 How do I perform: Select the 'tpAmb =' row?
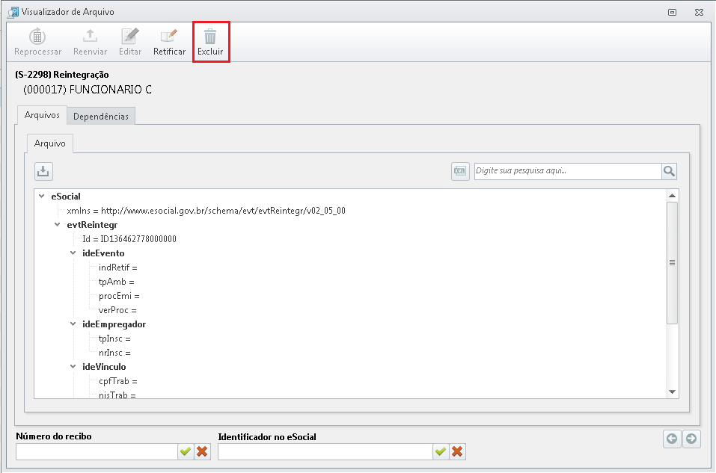point(117,282)
